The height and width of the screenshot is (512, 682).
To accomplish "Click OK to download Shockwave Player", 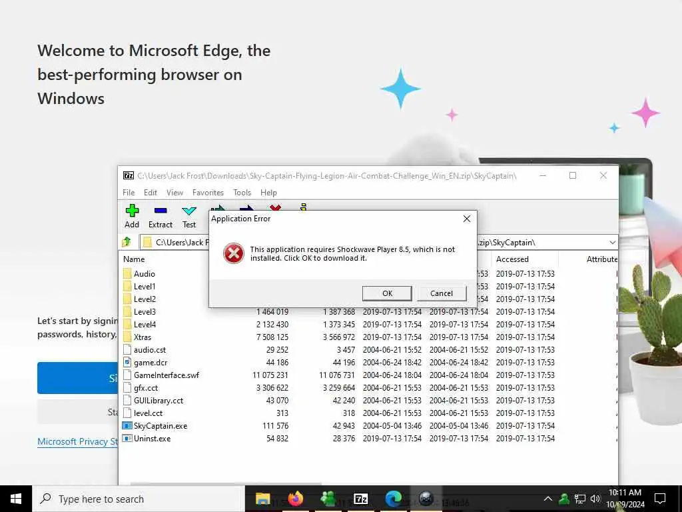I will click(387, 293).
